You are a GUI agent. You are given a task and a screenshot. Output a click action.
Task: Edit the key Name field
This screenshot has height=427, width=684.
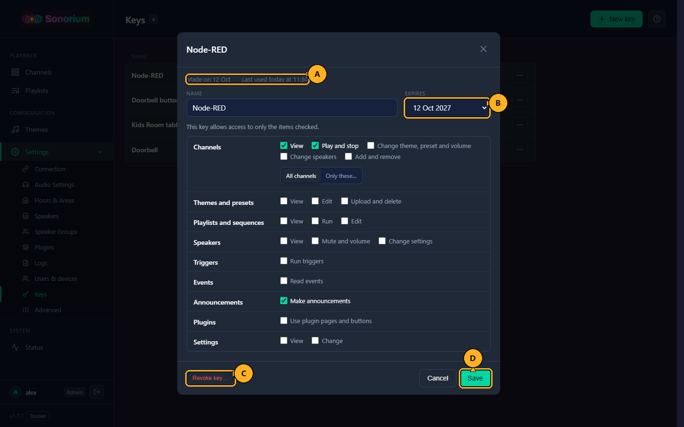(292, 108)
